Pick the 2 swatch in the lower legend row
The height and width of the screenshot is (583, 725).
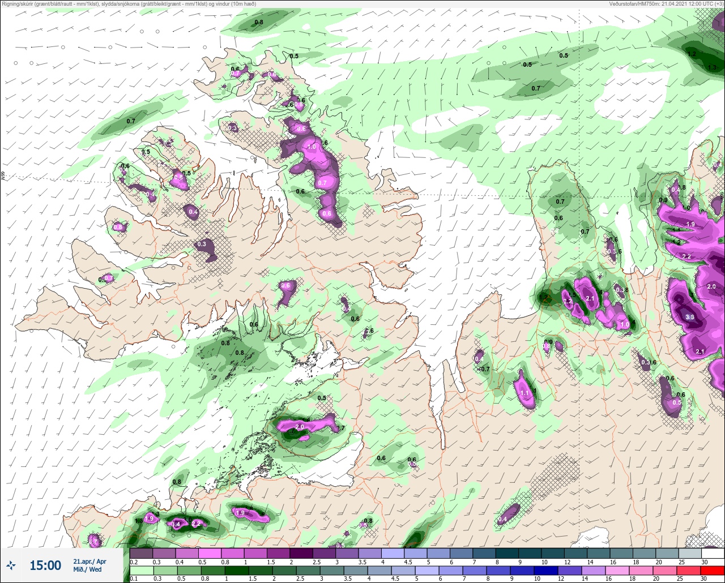pos(284,571)
